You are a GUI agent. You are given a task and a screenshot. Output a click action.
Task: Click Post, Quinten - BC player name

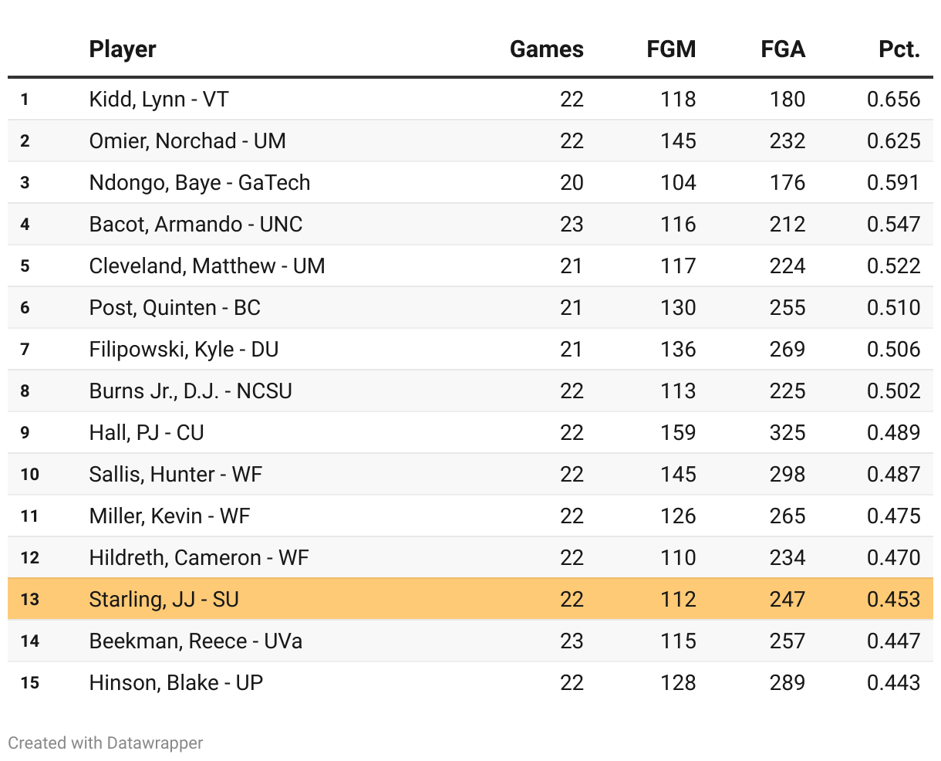pyautogui.click(x=175, y=308)
